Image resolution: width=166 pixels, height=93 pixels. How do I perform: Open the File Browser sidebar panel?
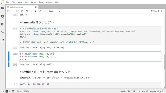tap(2, 8)
